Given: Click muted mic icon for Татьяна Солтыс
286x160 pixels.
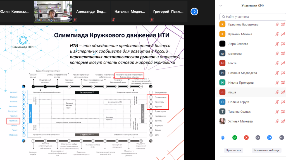Looking at the screenshot, I should (277, 112).
